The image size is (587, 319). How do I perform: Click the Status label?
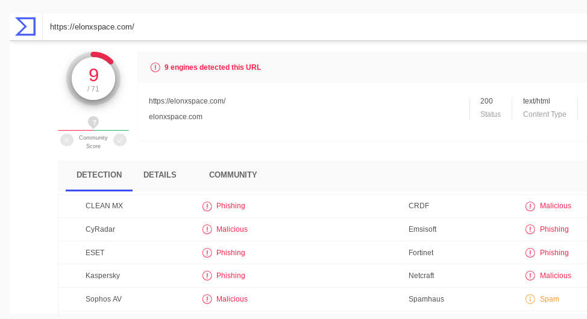coord(491,114)
